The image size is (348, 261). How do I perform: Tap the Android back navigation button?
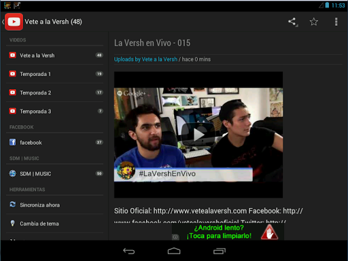coord(129,251)
